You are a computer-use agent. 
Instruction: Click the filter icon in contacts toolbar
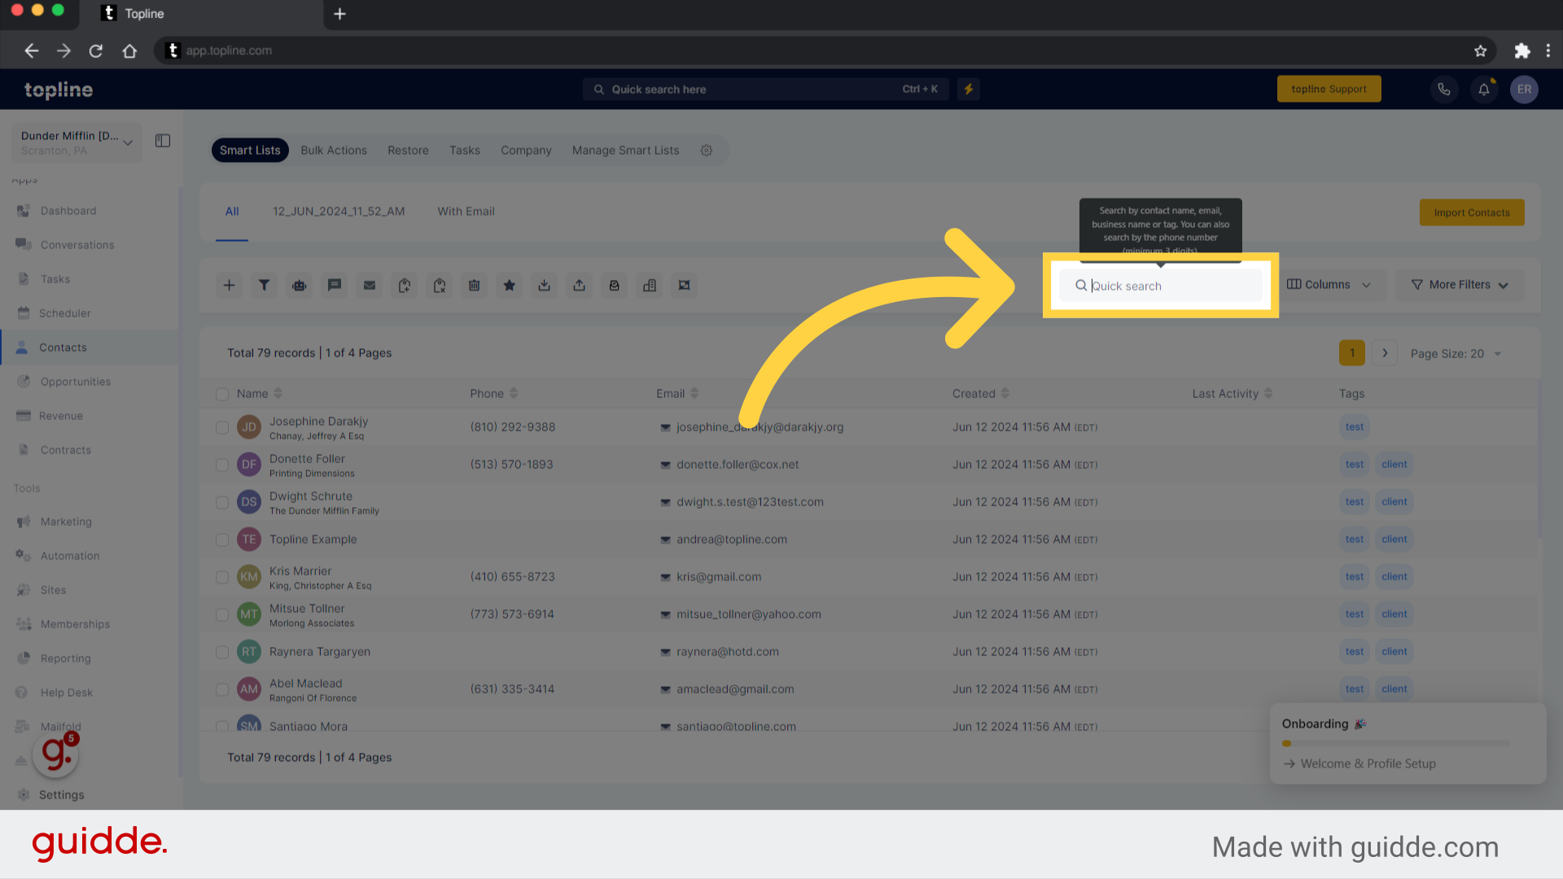[264, 284]
